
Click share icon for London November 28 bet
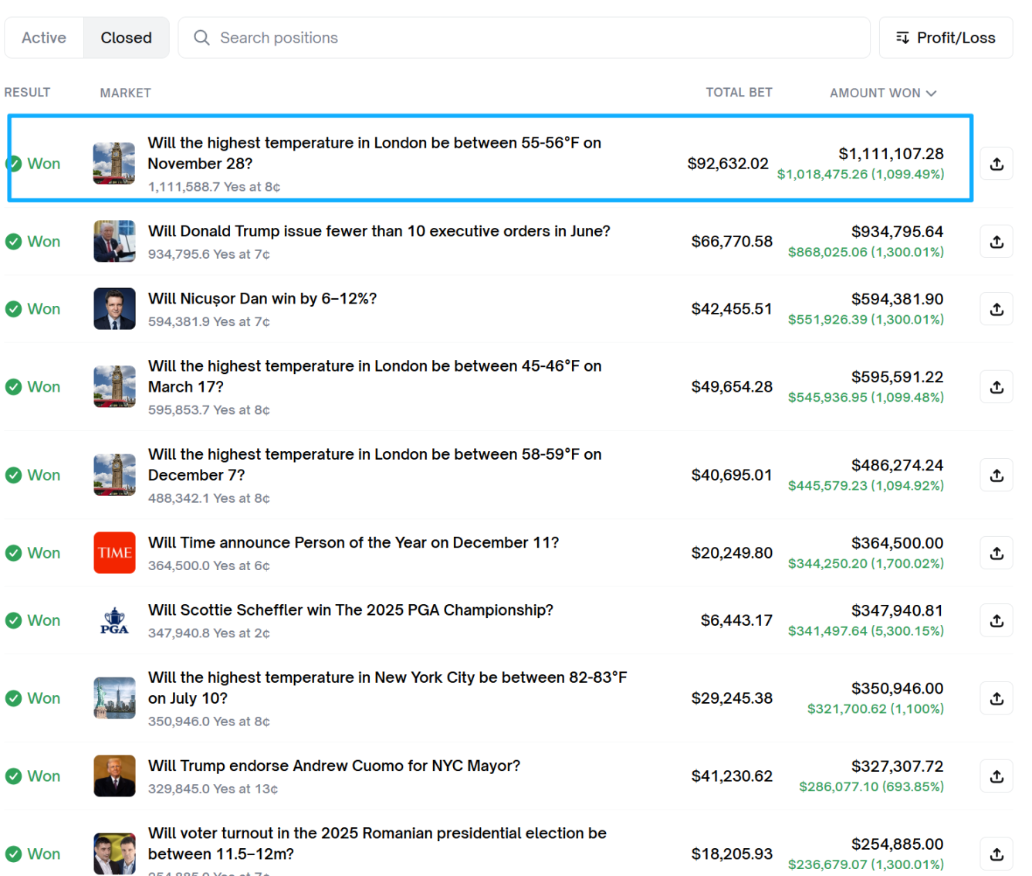coord(996,164)
